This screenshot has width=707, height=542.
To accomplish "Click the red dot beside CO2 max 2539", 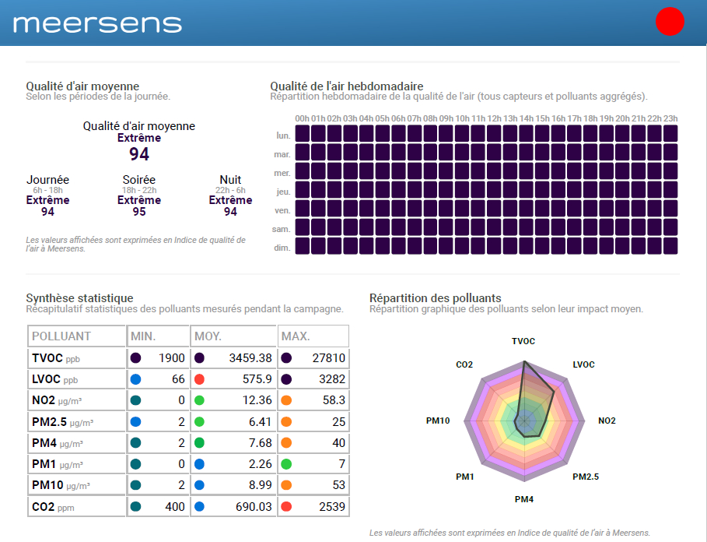I will (x=286, y=506).
